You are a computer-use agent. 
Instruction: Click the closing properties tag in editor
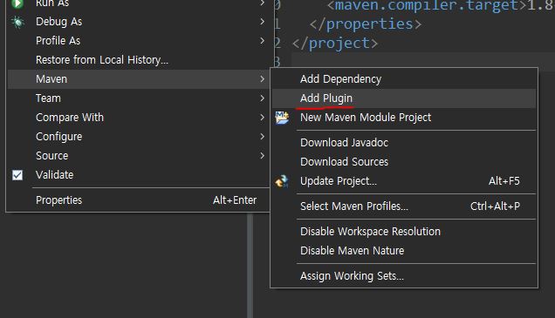(x=366, y=24)
